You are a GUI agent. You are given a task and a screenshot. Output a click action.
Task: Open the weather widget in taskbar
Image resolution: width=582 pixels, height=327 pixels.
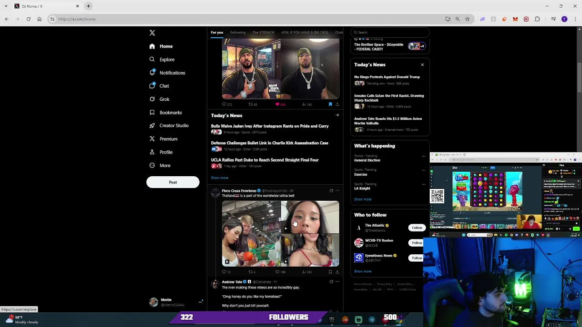coord(22,320)
